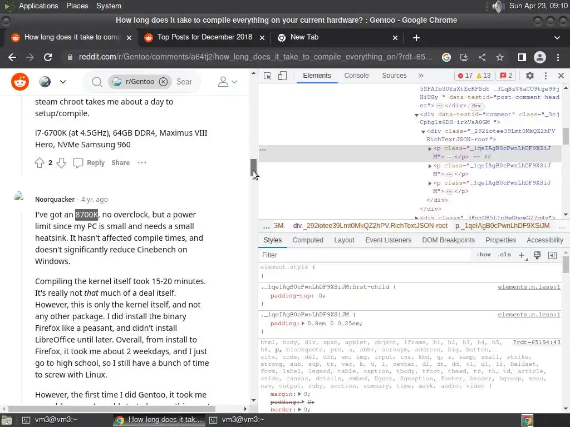Expand the selected first p element
Image resolution: width=570 pixels, height=427 pixels.
[x=430, y=149]
